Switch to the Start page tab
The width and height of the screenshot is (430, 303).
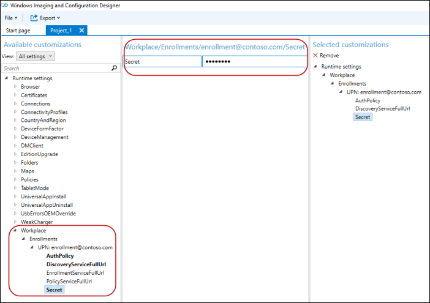[x=18, y=30]
